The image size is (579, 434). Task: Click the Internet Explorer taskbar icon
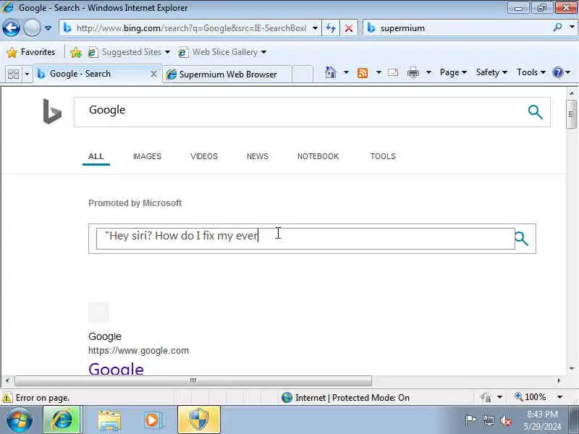point(62,420)
